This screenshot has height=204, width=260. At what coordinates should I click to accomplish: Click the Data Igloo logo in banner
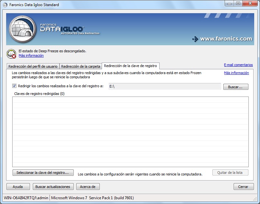point(23,29)
